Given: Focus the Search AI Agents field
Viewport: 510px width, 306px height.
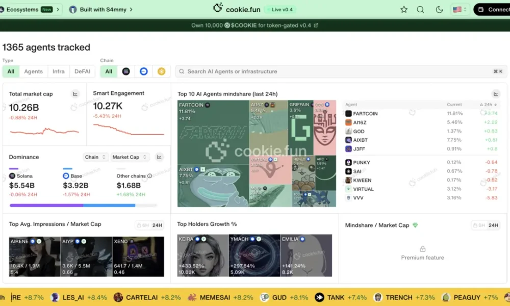Looking at the screenshot, I should pos(341,71).
